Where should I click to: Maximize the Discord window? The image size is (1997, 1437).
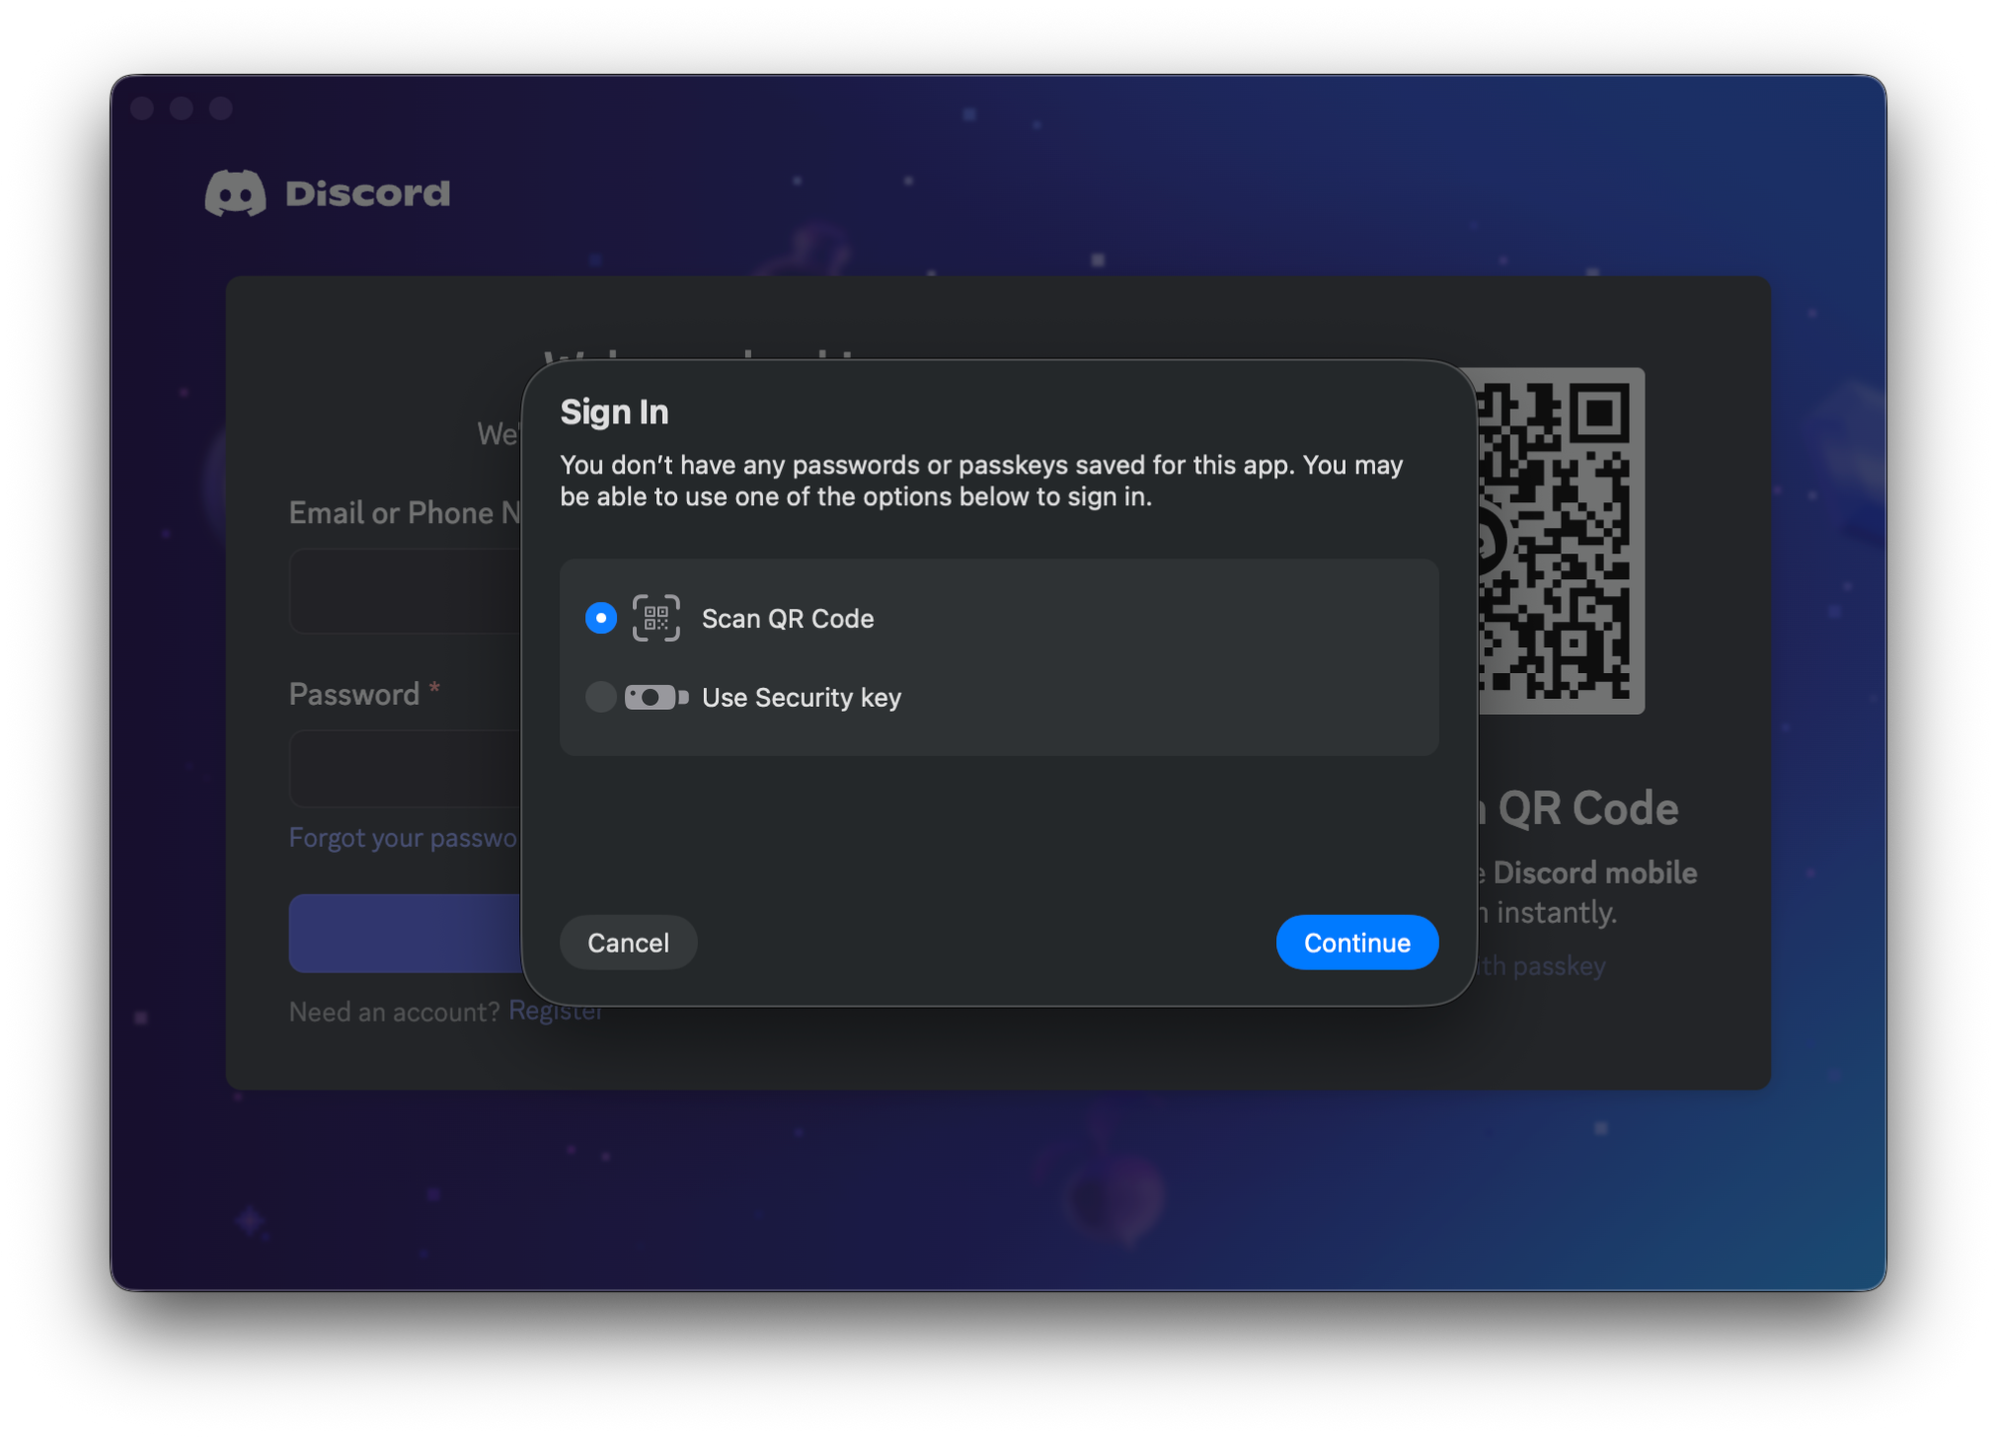[221, 107]
